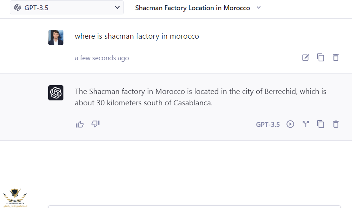Click the GPT-3.5 label under the response
352x208 pixels.
click(x=268, y=125)
